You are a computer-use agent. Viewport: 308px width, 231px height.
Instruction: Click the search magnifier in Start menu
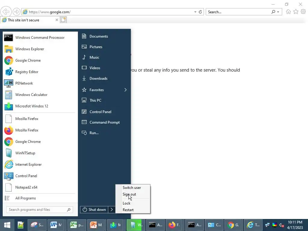69,210
